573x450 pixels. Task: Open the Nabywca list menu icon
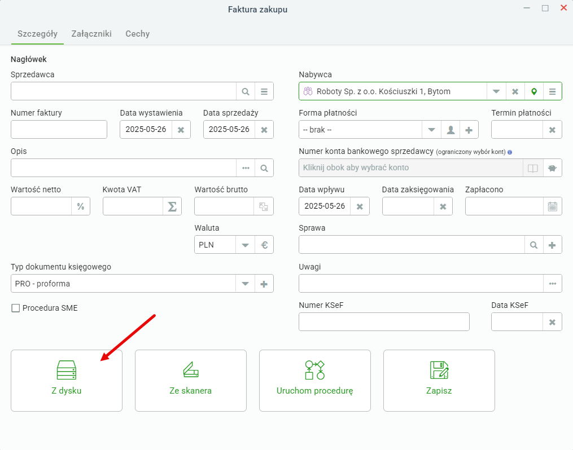553,91
